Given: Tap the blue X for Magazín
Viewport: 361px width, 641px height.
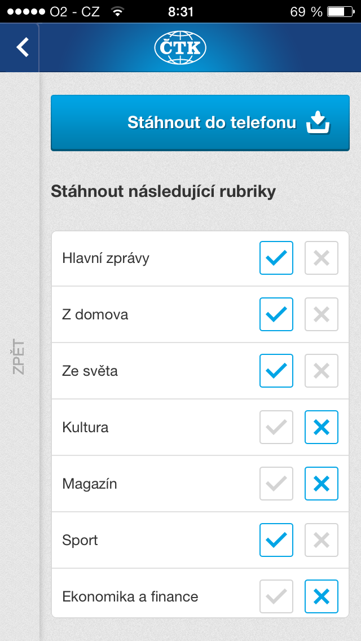Looking at the screenshot, I should [x=322, y=484].
